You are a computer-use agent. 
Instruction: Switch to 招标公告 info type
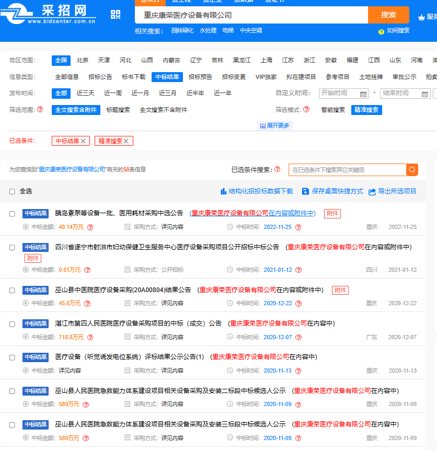click(x=100, y=77)
